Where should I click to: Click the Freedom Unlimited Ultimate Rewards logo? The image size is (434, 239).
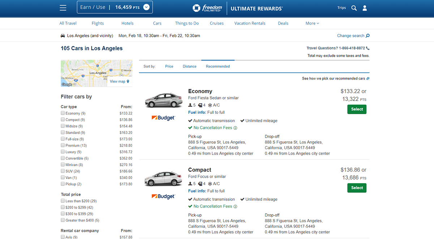pyautogui.click(x=238, y=8)
